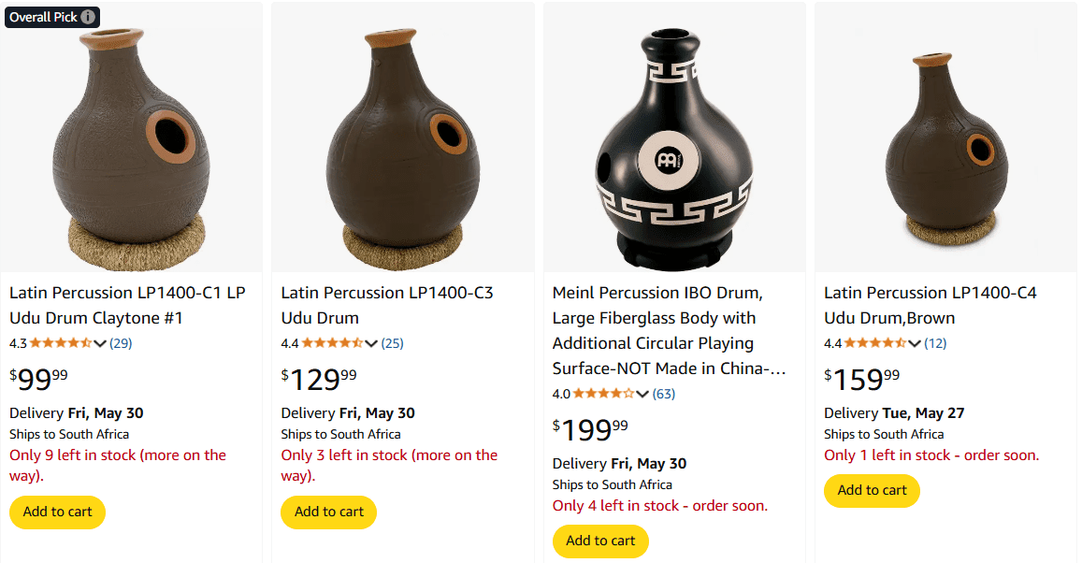
Task: Open the LP1400-C1 Claytone #1 product title
Action: click(127, 305)
